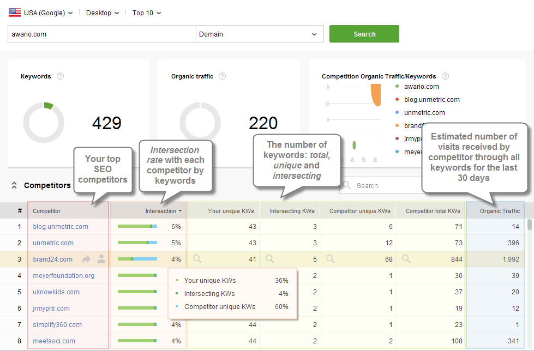
Task: Click the awario.com domain input field
Action: 101,34
